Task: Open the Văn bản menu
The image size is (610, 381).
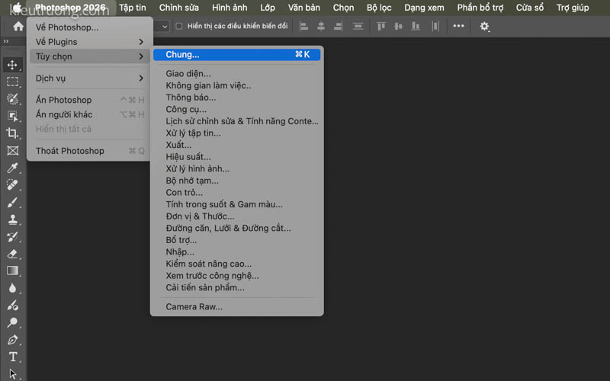Action: tap(304, 8)
